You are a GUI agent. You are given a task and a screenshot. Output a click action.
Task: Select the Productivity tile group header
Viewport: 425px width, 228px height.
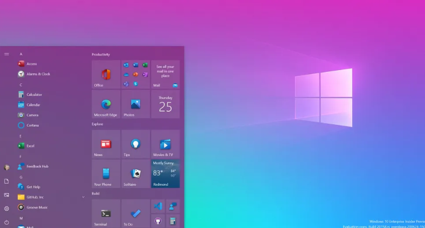[x=100, y=54]
